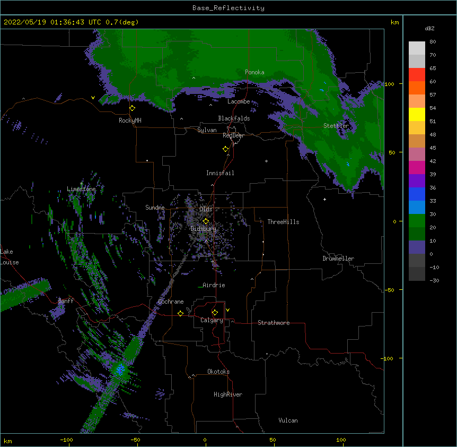457x447 pixels.
Task: Click the Base_Reflectivity title
Action: 228,8
